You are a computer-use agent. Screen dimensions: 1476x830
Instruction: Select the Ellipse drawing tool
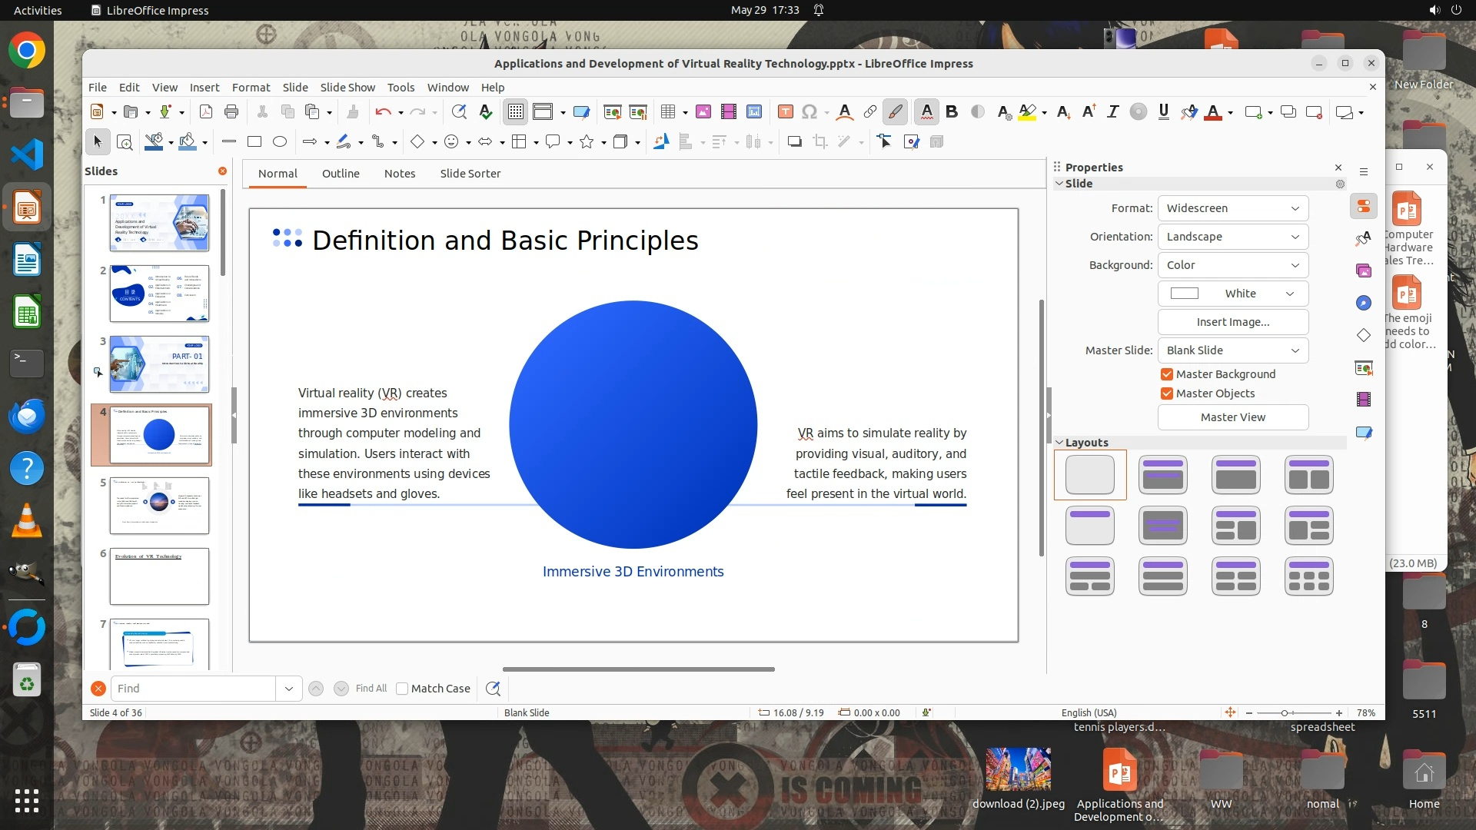point(280,141)
